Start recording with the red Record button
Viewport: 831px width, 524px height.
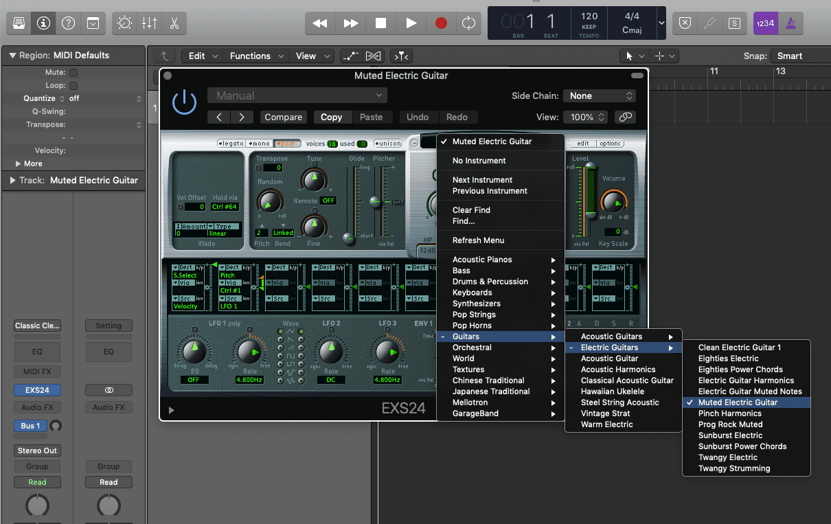point(441,23)
